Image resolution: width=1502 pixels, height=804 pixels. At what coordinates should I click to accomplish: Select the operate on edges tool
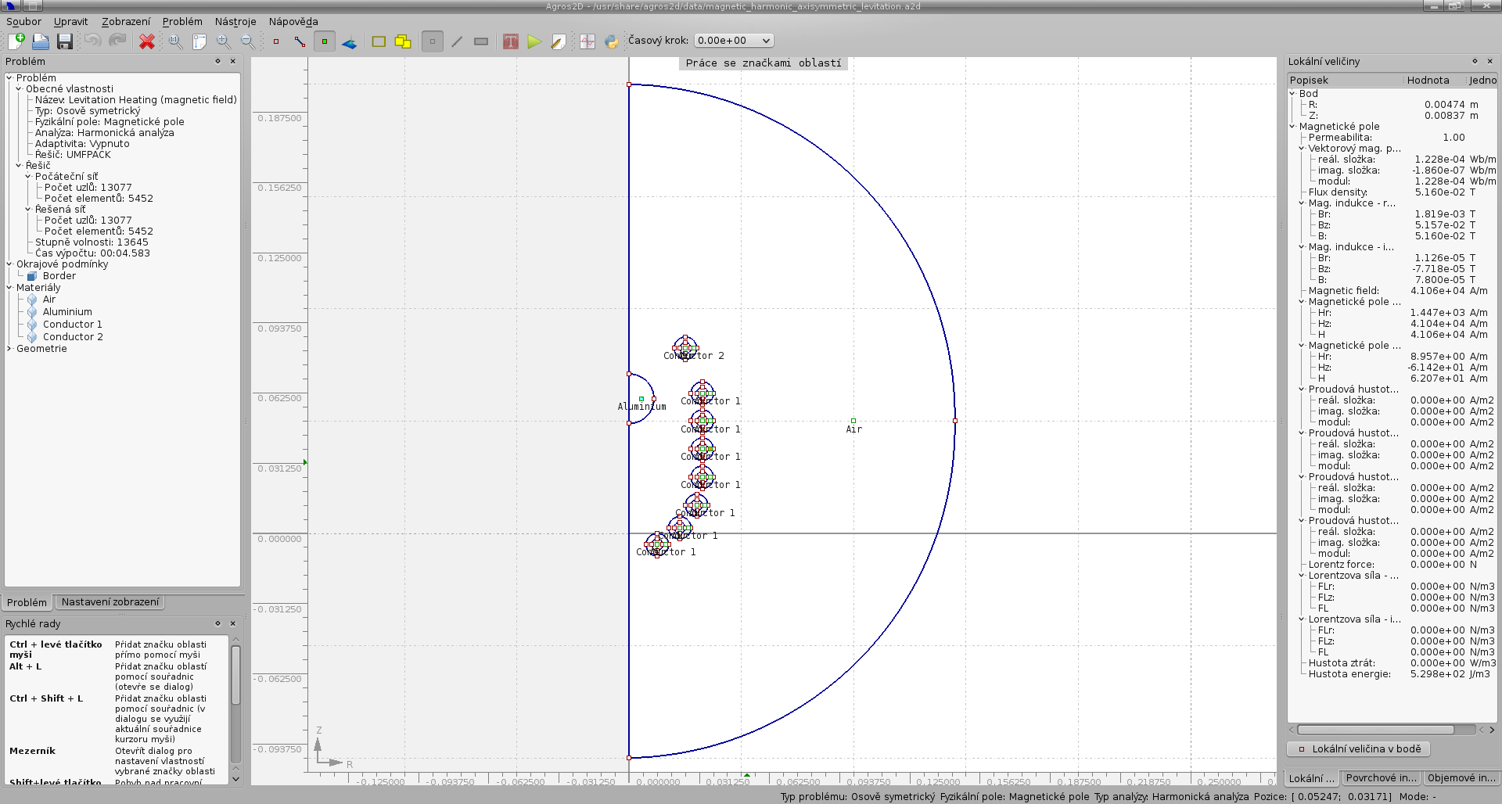tap(300, 41)
